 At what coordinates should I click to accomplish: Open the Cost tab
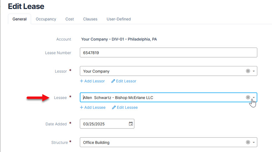(70, 19)
